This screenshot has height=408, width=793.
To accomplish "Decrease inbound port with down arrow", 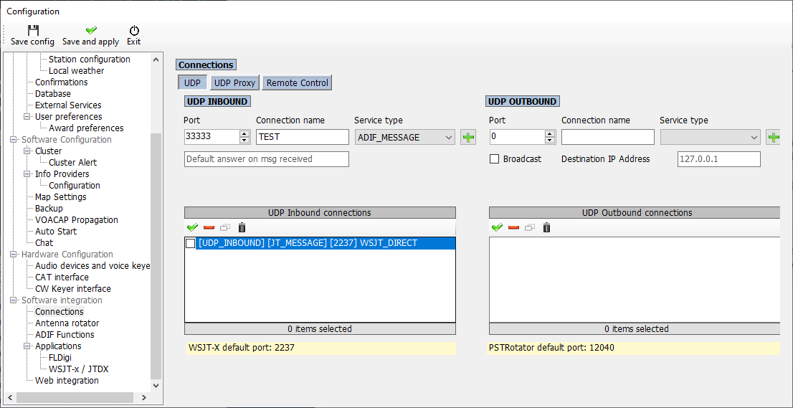I will pyautogui.click(x=244, y=141).
